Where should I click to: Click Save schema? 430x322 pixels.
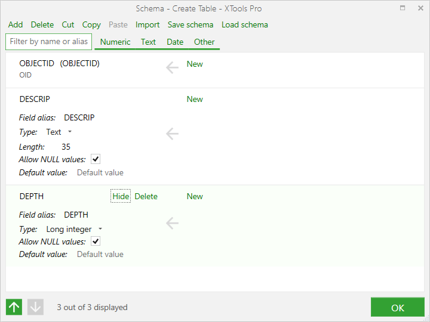(191, 24)
